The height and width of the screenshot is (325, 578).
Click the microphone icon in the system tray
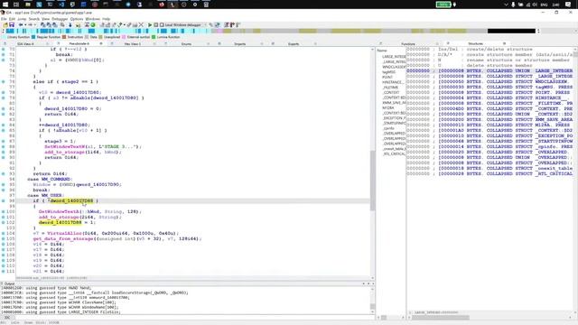513,5
